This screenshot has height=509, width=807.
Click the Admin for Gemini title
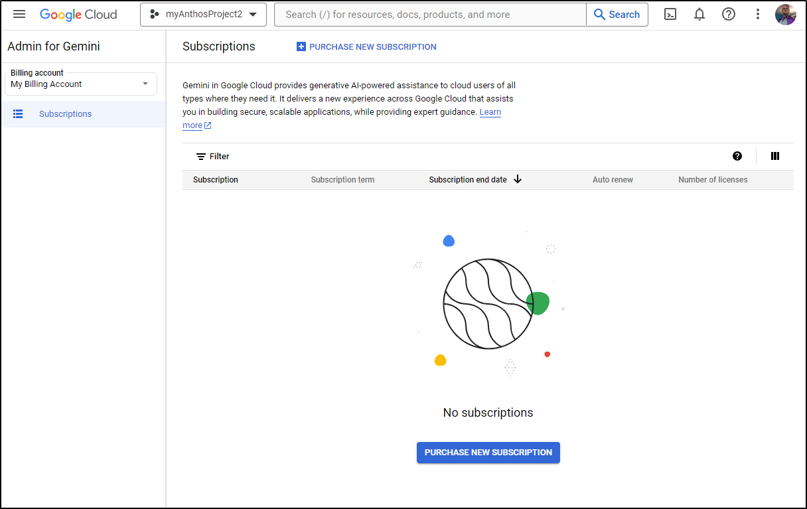[54, 46]
